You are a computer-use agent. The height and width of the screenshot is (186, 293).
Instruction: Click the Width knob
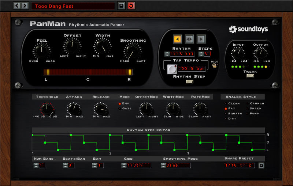coord(103,46)
